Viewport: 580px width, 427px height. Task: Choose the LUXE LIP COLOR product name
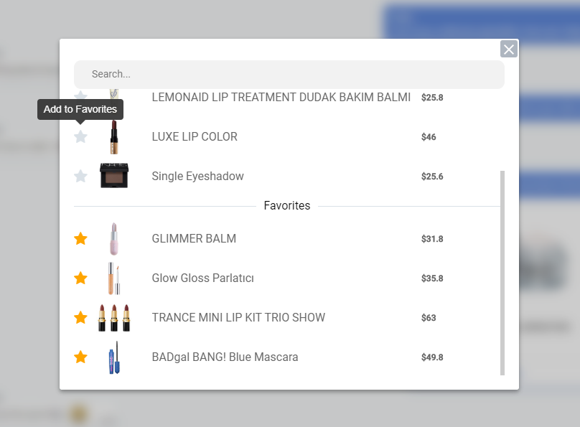195,137
